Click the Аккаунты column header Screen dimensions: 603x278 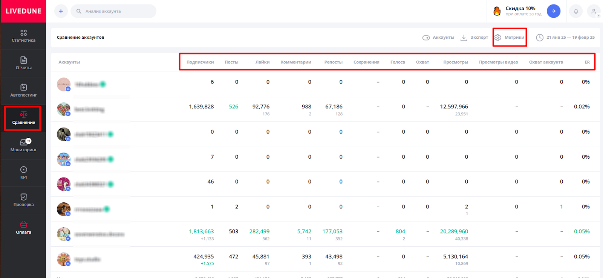tap(69, 62)
